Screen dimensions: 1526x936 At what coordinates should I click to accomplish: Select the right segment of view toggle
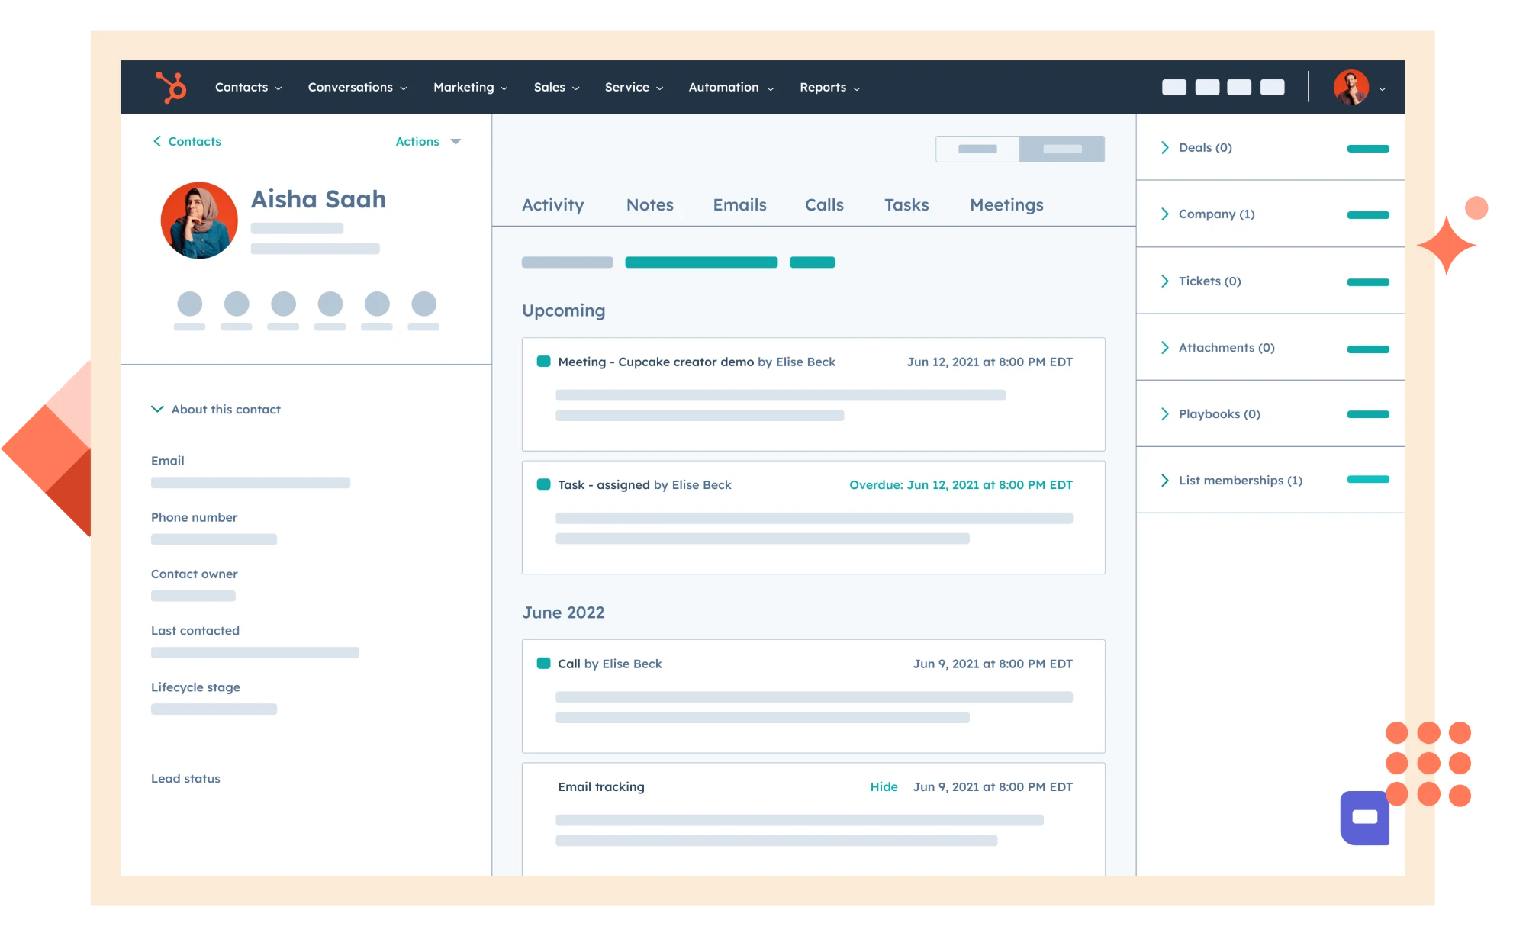click(1062, 149)
